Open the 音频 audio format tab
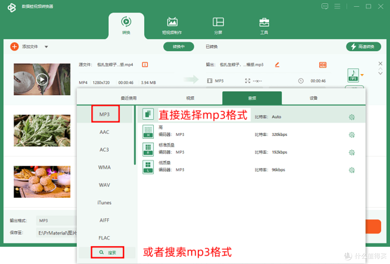 [x=252, y=98]
